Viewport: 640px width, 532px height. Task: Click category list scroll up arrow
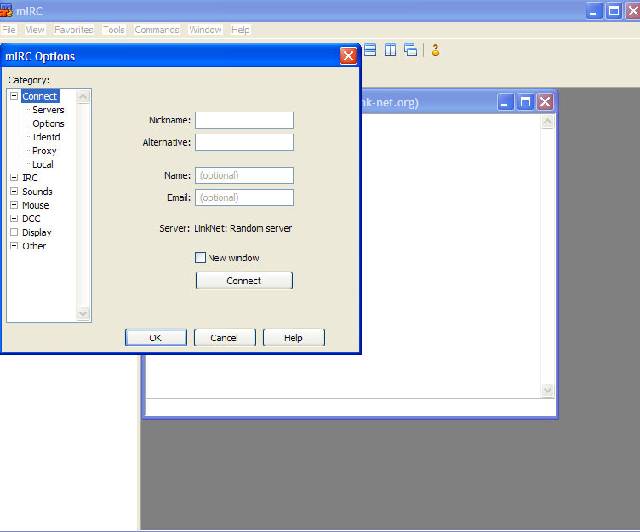click(x=83, y=97)
